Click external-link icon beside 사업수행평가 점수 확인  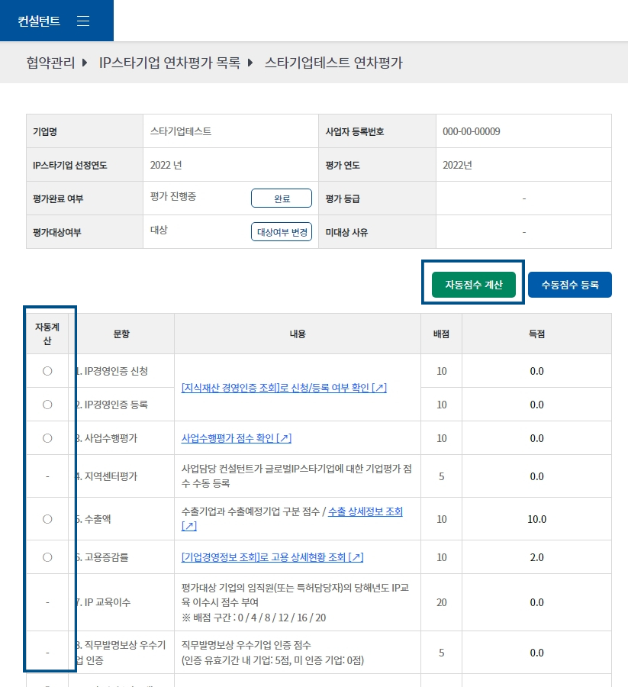click(283, 438)
